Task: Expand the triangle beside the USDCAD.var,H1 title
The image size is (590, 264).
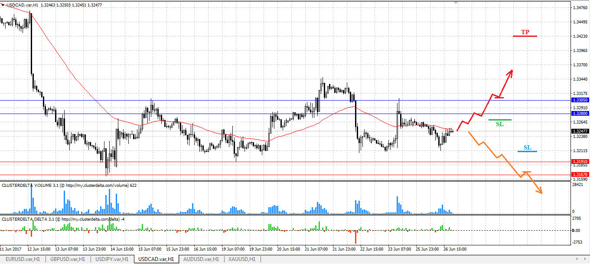Action: (3, 5)
